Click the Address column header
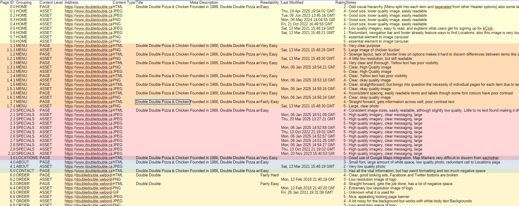The height and width of the screenshot is (206, 519). 72,2
